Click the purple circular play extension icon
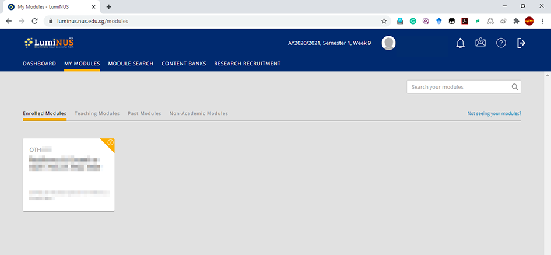The image size is (551, 255). [426, 21]
